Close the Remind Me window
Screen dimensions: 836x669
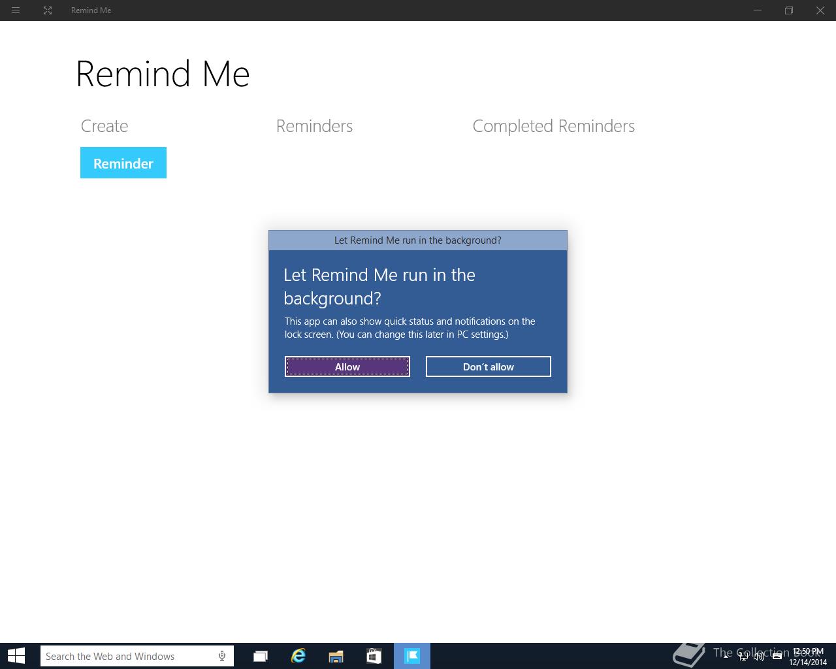tap(820, 10)
